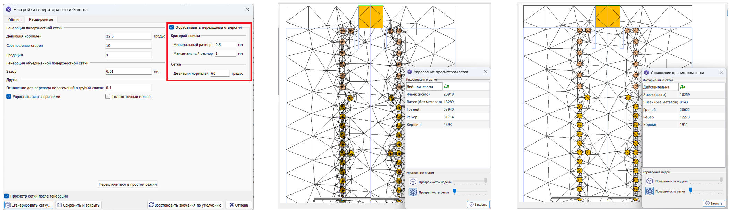Click the 'Максимальный размер' input field

click(x=225, y=54)
